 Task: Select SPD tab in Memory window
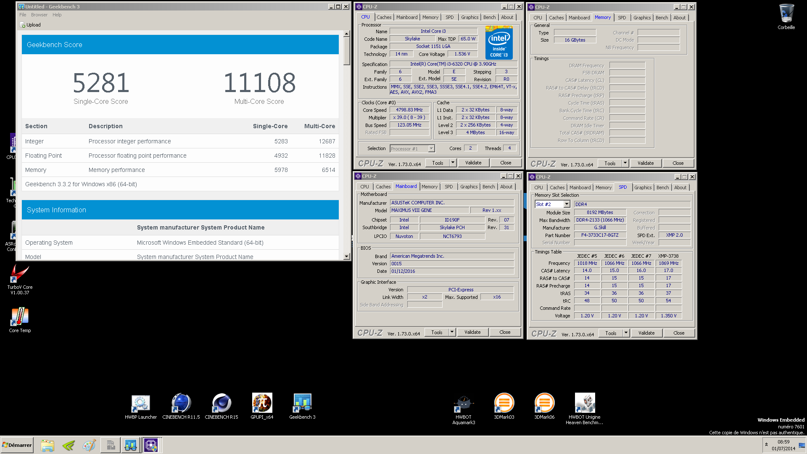click(622, 18)
